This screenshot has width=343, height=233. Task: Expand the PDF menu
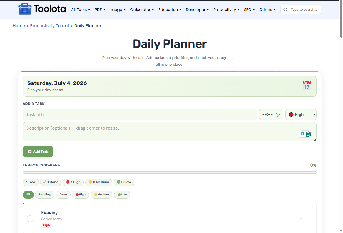[100, 10]
